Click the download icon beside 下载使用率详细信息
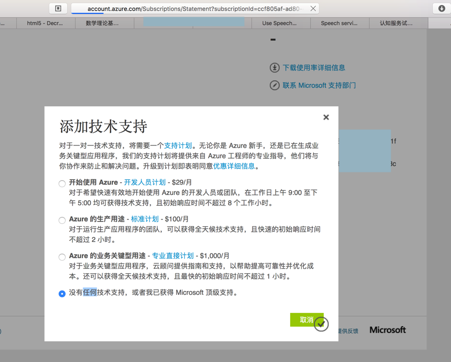 coord(275,68)
